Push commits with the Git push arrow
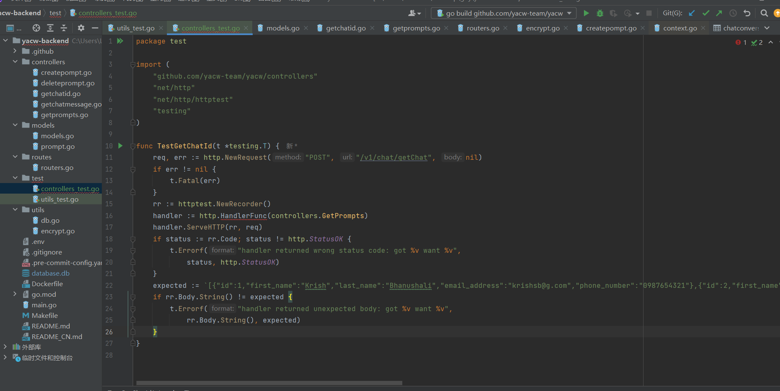The height and width of the screenshot is (391, 780). click(719, 13)
